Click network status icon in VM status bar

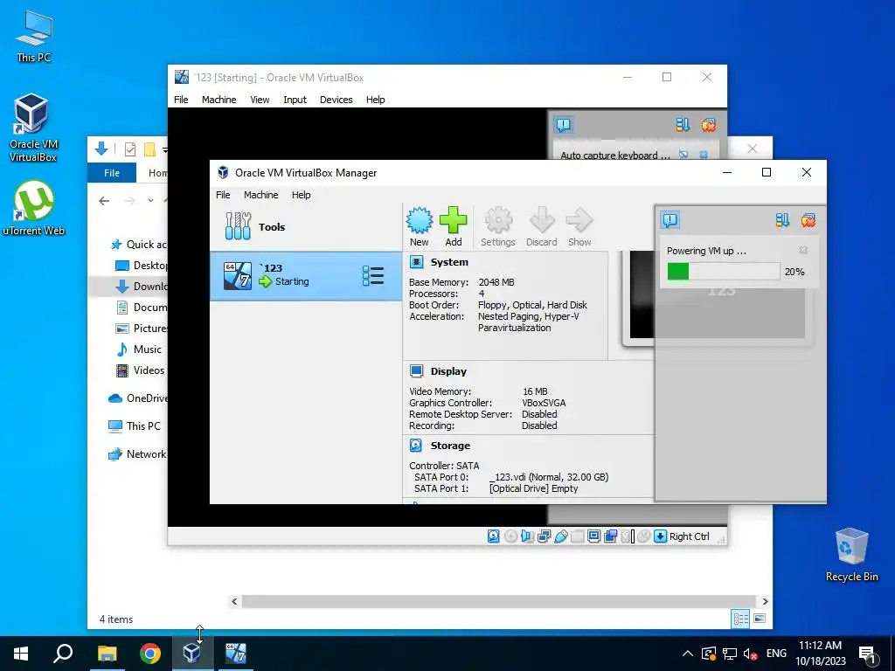[x=544, y=536]
